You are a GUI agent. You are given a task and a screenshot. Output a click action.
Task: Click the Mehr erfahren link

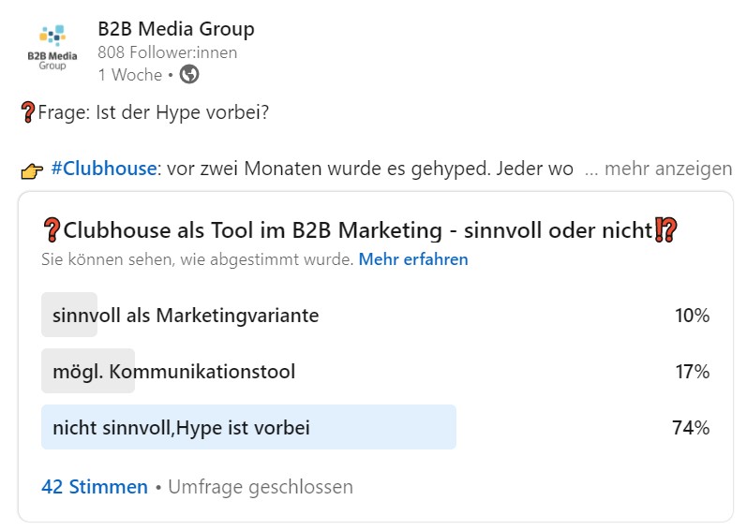pos(413,259)
